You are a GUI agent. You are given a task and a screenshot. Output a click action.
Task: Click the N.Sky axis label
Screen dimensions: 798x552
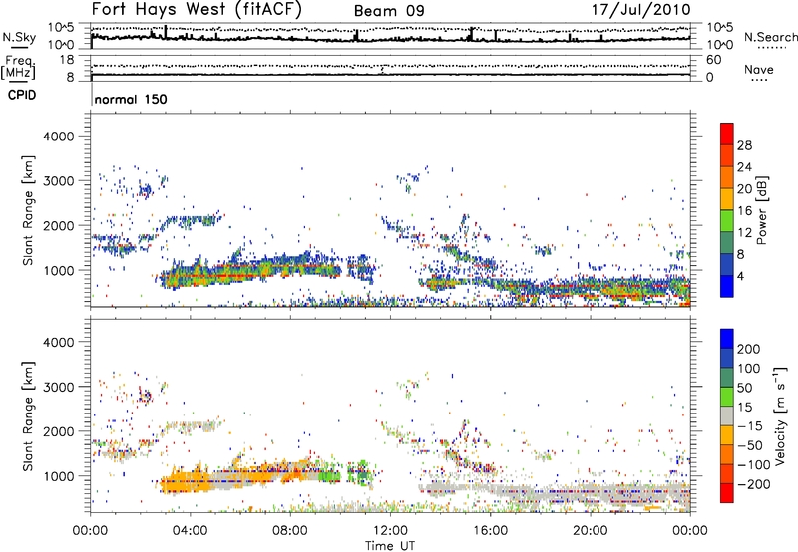19,37
